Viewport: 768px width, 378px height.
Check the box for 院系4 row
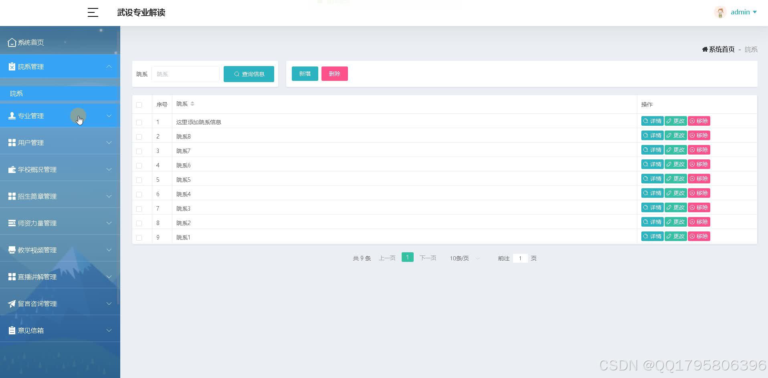click(139, 194)
